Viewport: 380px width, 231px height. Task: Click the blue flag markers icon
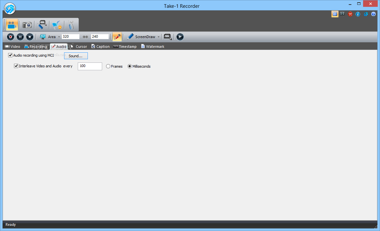point(57,25)
